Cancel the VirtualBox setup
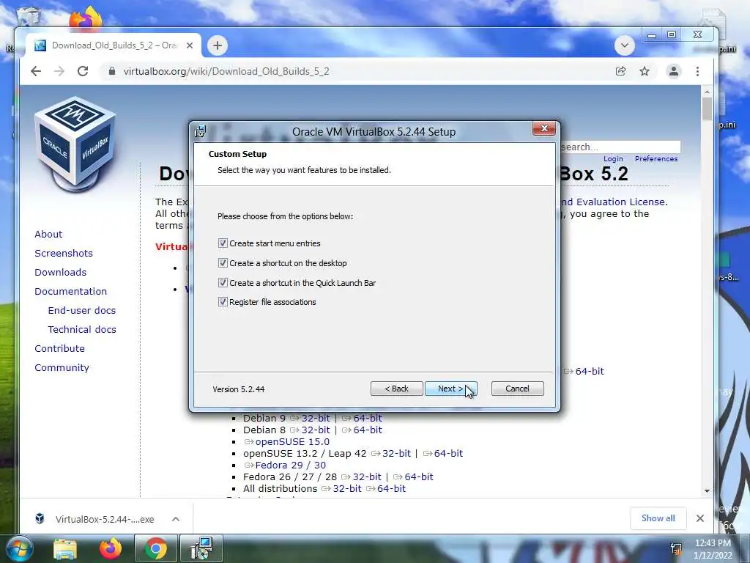 point(517,389)
